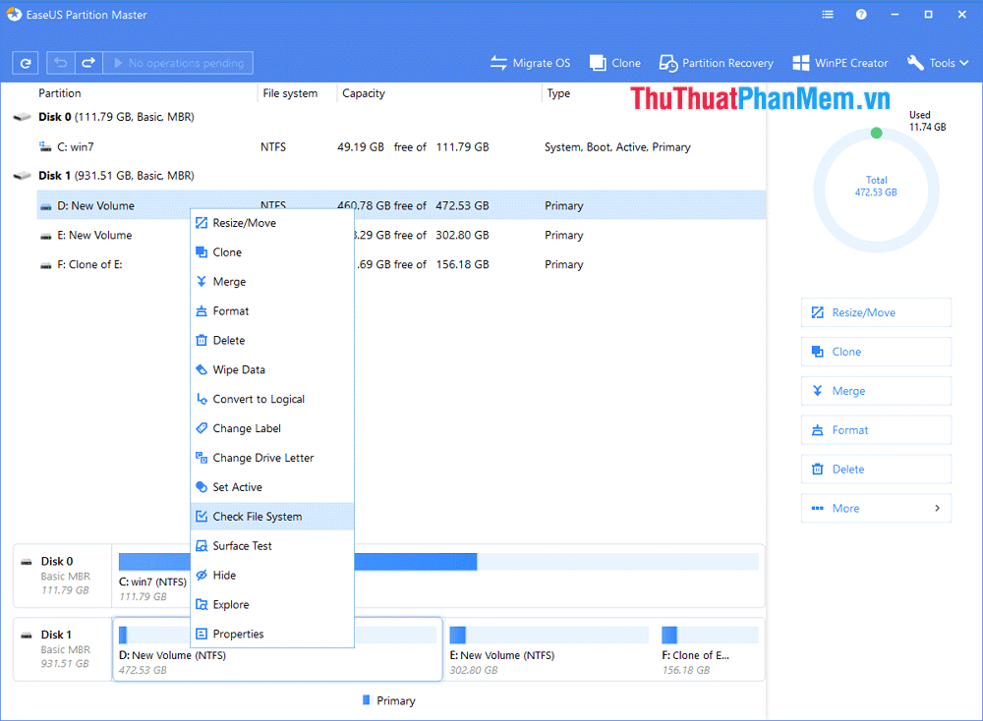The height and width of the screenshot is (721, 983).
Task: Open Help via the question mark icon
Action: [x=862, y=14]
